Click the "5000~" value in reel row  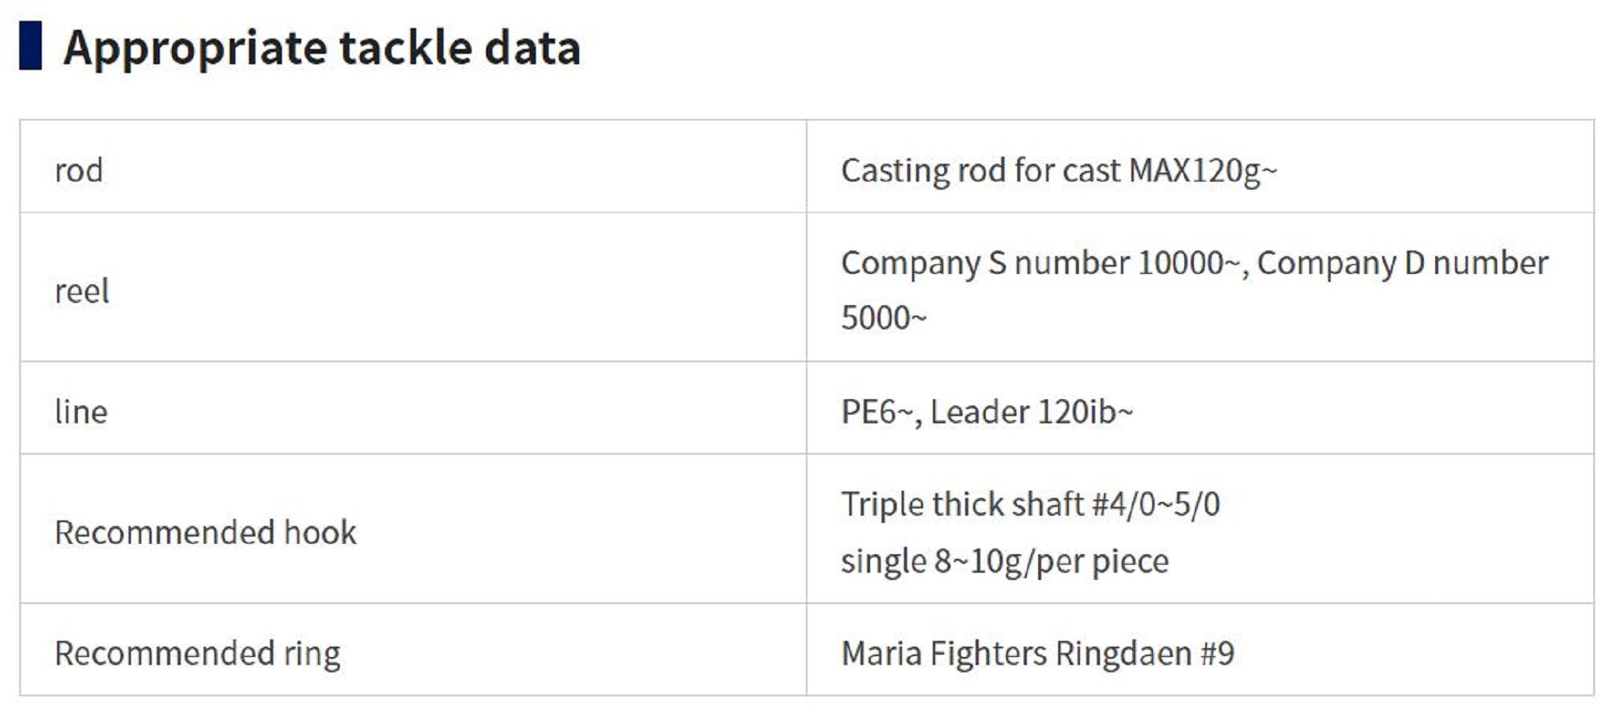(884, 318)
